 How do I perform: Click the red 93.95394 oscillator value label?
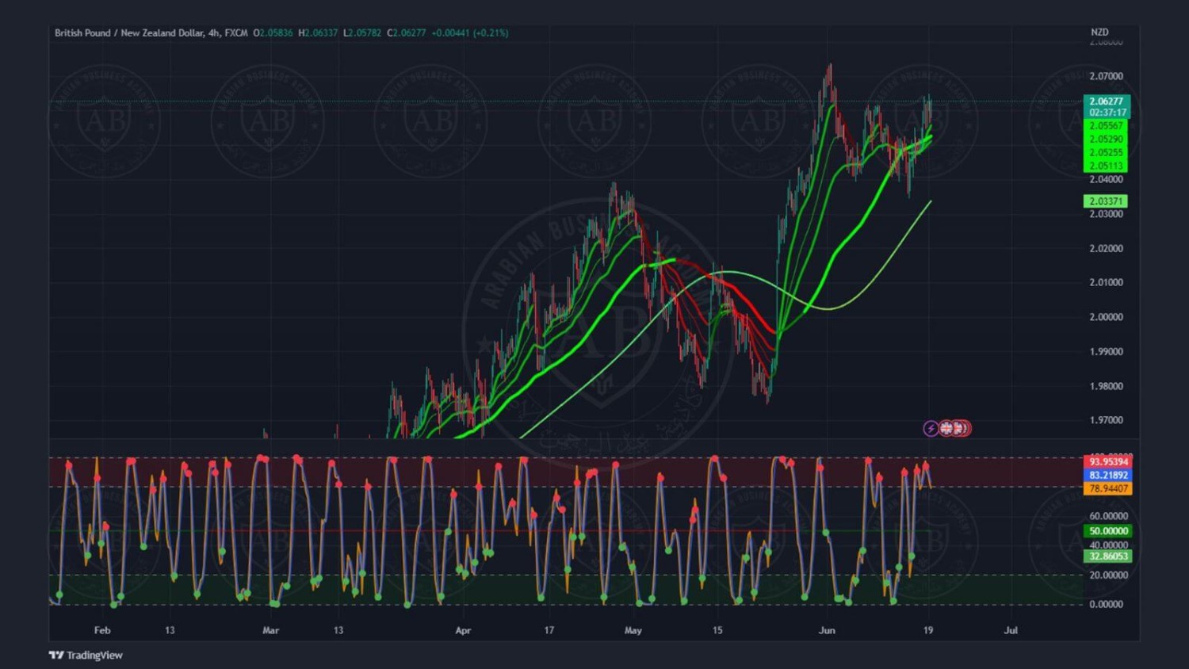coord(1107,462)
